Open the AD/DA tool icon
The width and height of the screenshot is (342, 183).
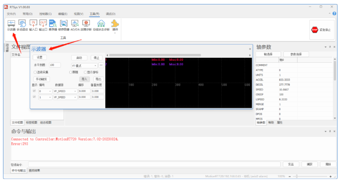(75, 25)
